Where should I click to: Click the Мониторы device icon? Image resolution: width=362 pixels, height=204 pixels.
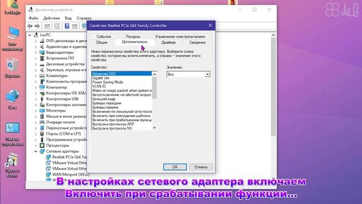click(42, 110)
